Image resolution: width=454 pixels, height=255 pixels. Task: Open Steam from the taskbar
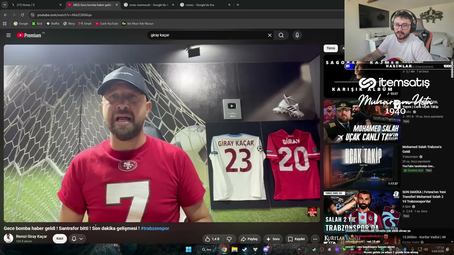tap(245, 249)
